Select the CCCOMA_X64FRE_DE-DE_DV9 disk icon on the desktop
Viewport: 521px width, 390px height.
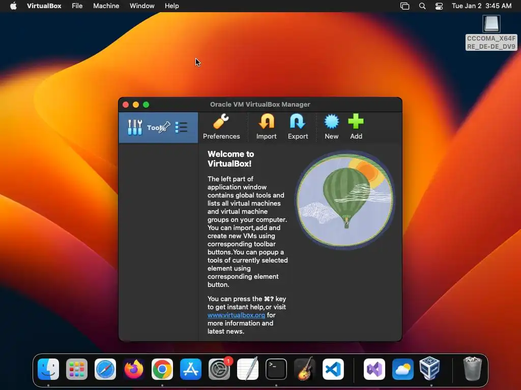pos(491,33)
